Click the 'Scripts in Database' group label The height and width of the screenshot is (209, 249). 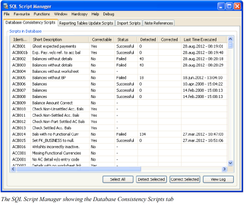click(25, 31)
